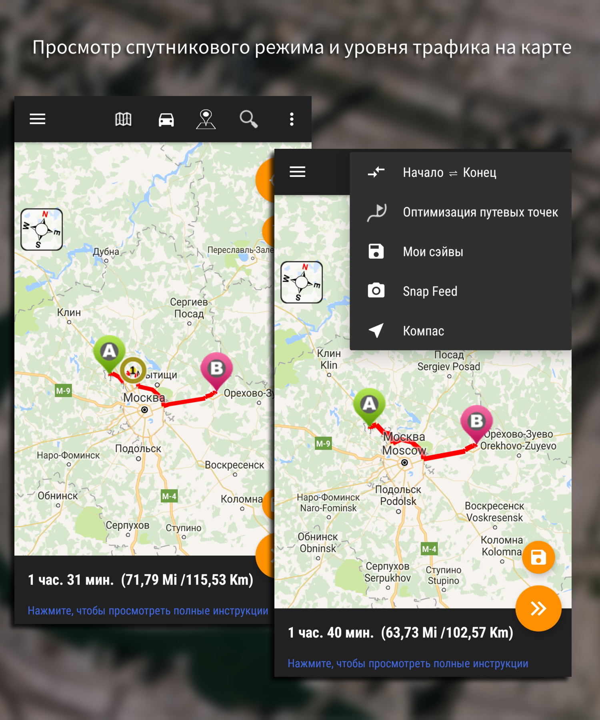The image size is (600, 720).
Task: Tap Сергиев Посад label on left map
Action: [189, 308]
